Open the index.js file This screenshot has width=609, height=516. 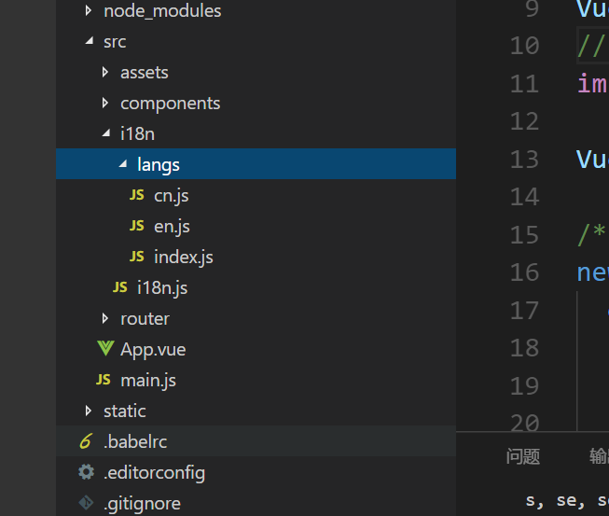(x=184, y=258)
